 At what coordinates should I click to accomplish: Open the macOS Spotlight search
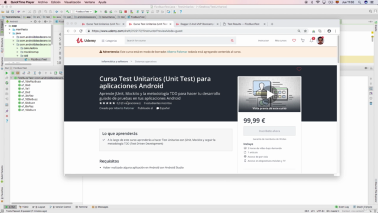(x=359, y=2)
